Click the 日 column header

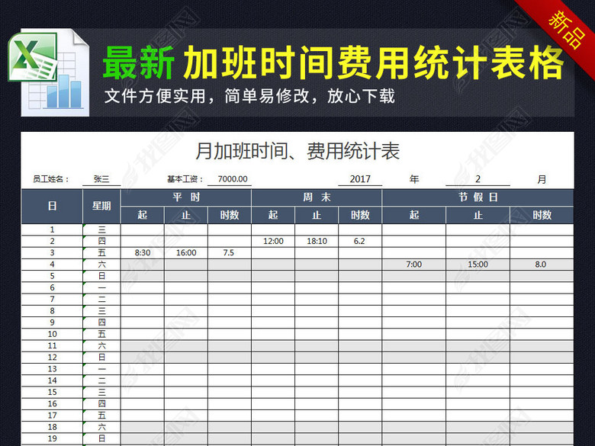(52, 207)
